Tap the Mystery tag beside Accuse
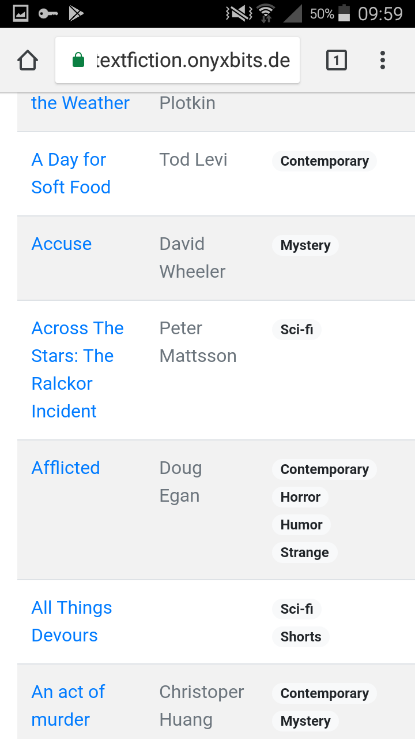The image size is (415, 739). tap(305, 245)
